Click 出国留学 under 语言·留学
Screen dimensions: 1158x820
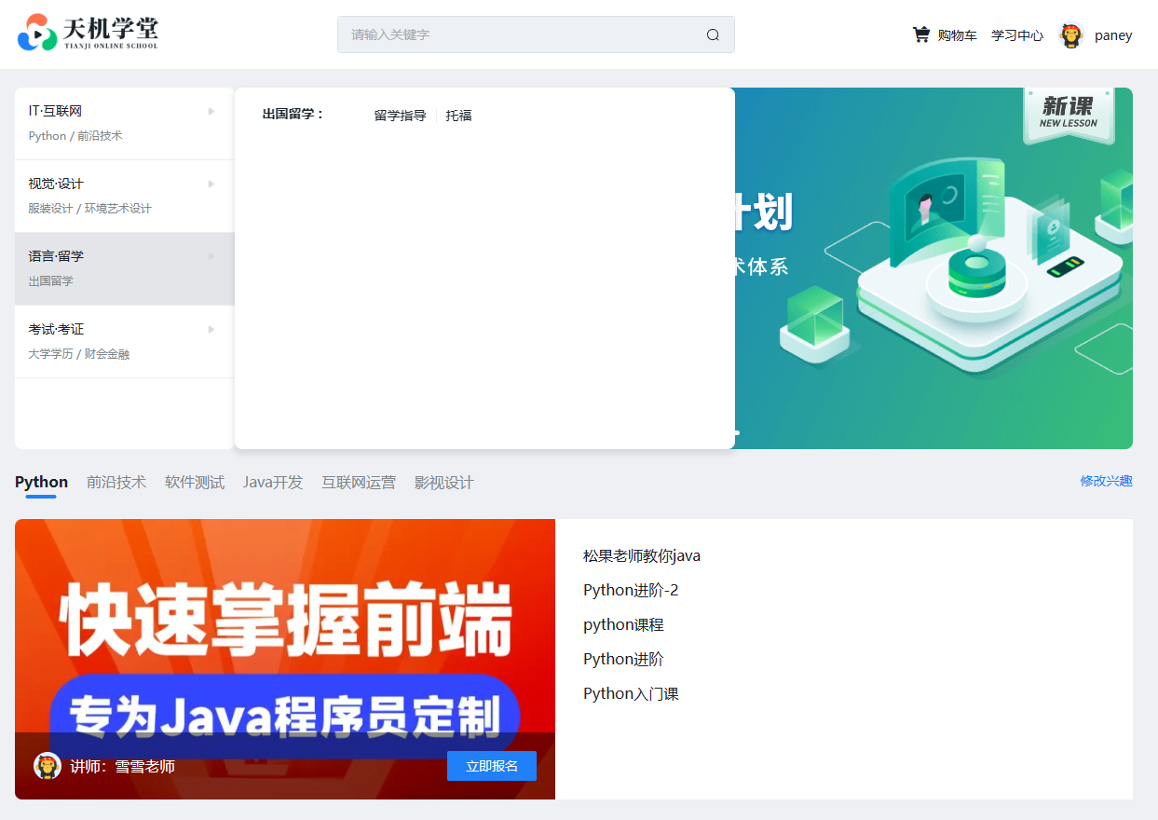pyautogui.click(x=50, y=281)
